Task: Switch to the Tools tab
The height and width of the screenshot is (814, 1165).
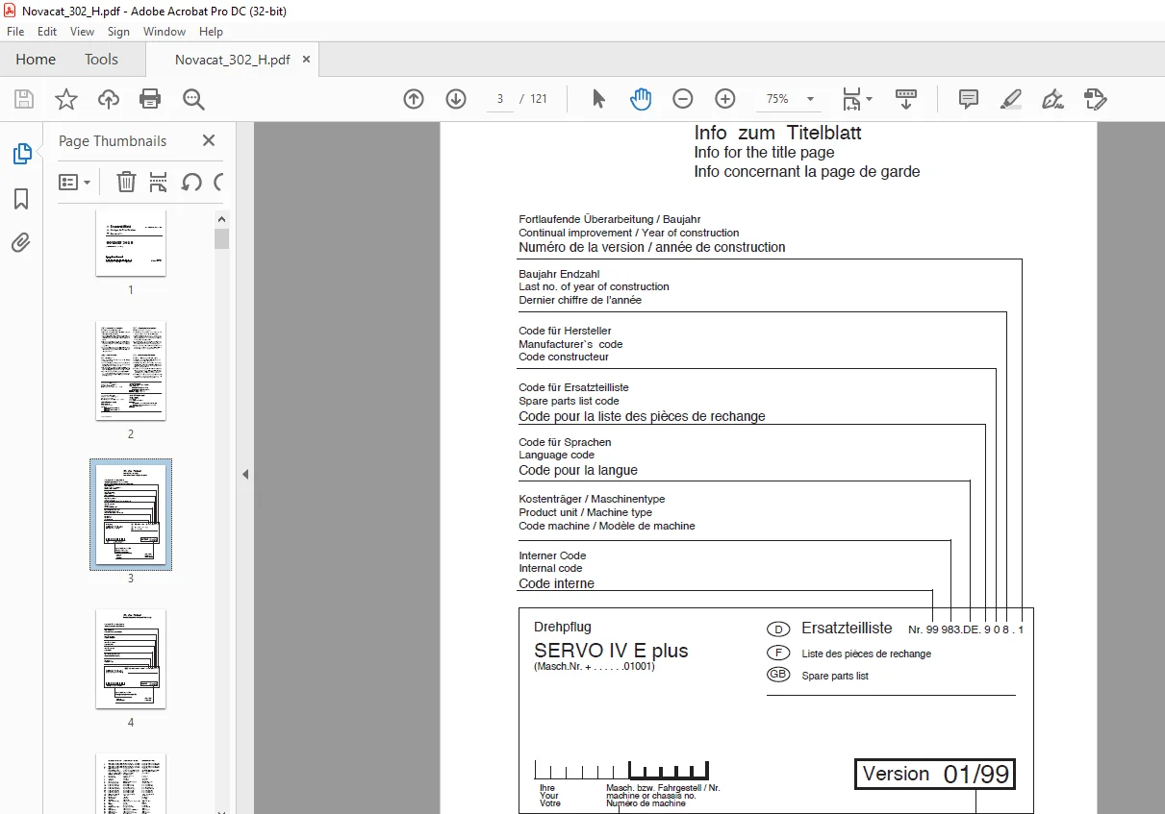Action: pos(101,60)
